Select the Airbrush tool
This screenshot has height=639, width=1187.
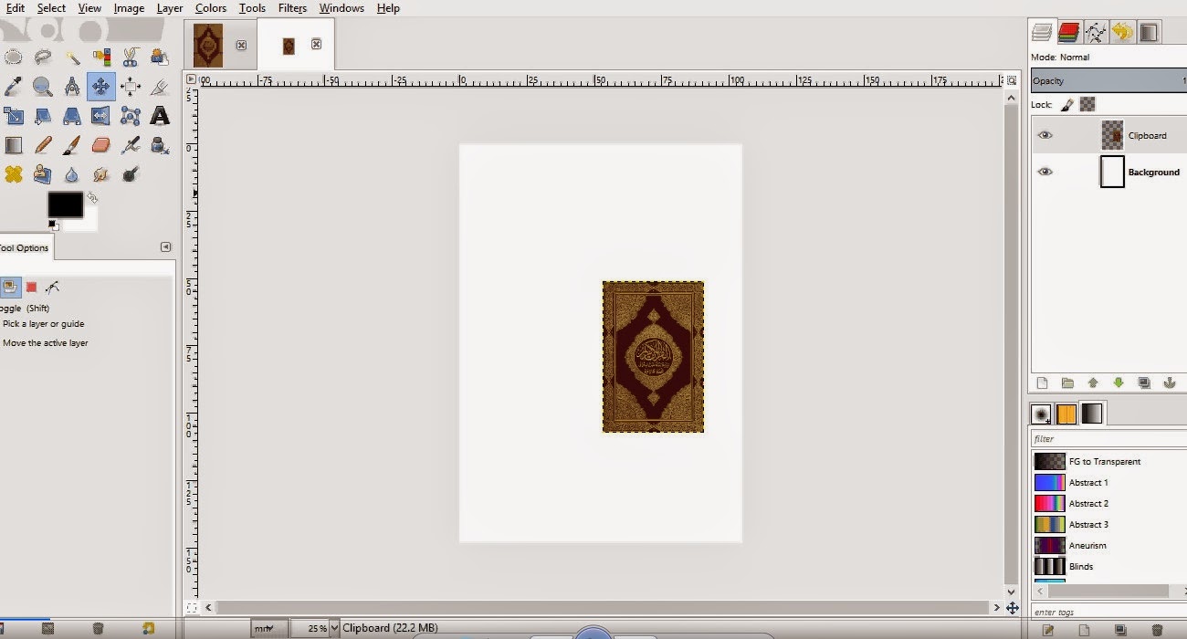pyautogui.click(x=131, y=145)
